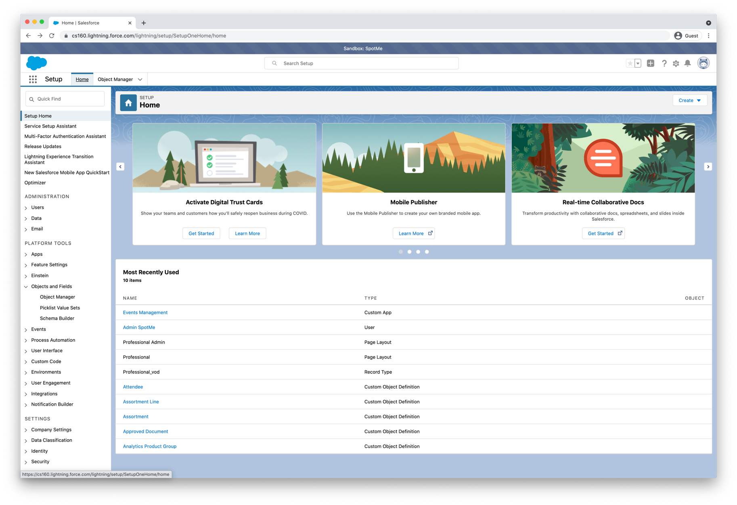Expand the Security settings node

(26, 462)
